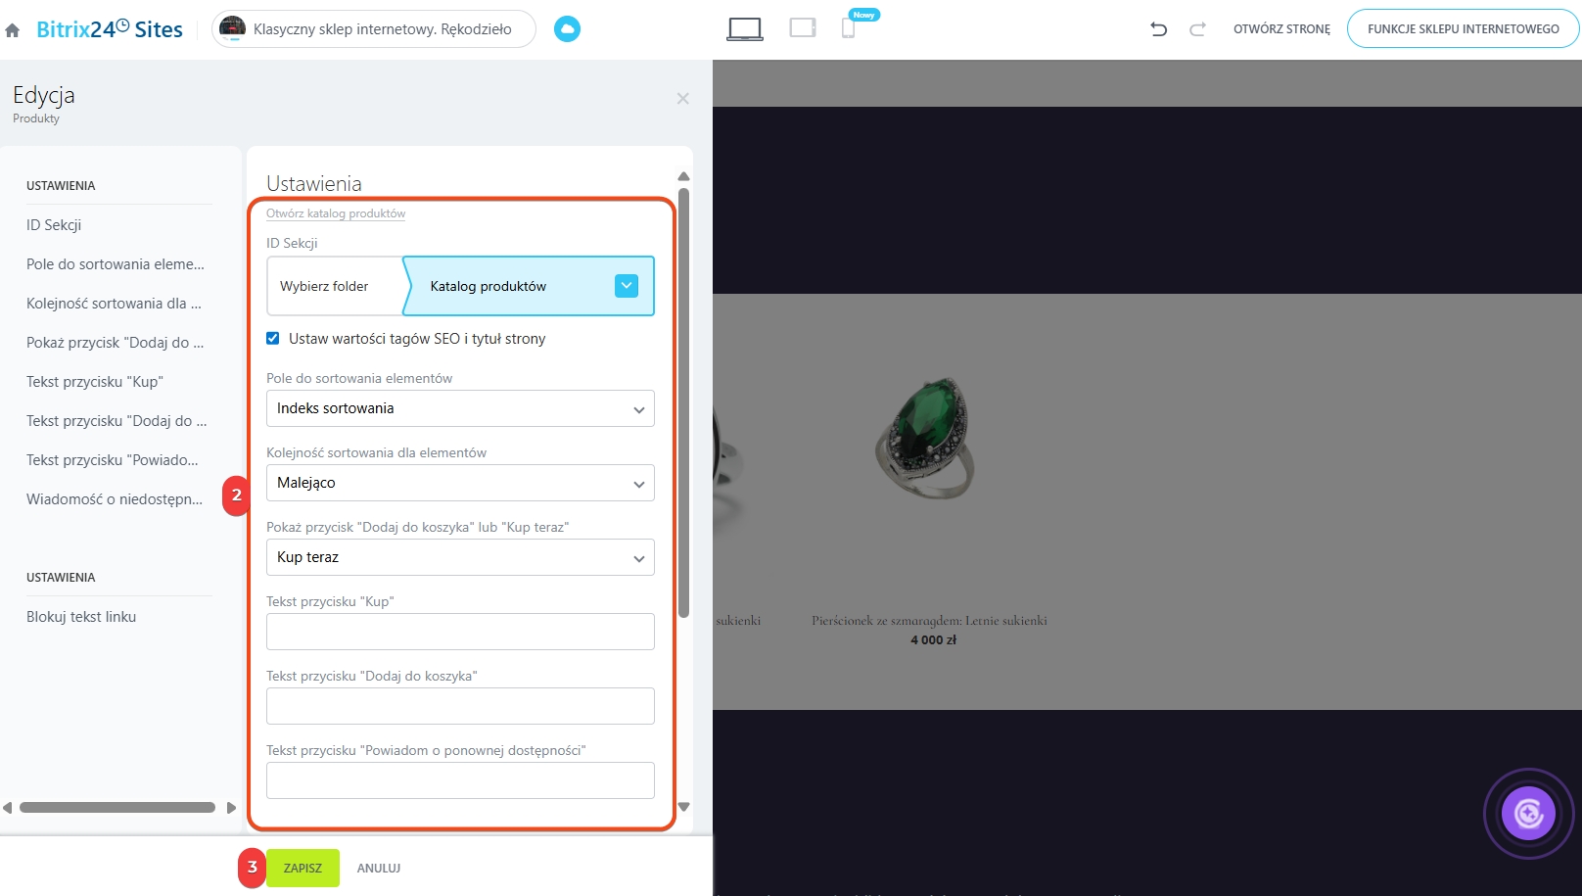Click the settings scrollbar down arrow
The width and height of the screenshot is (1582, 896).
point(684,807)
